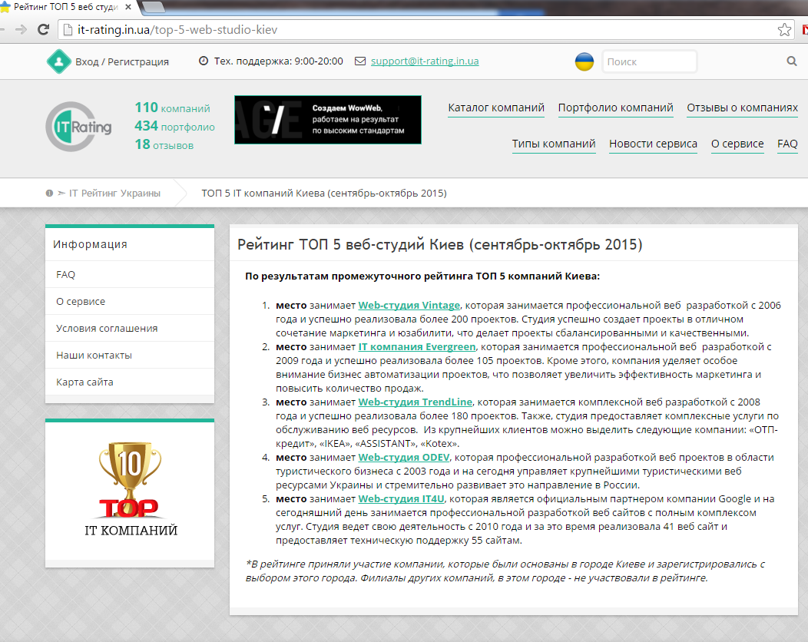Image resolution: width=808 pixels, height=642 pixels.
Task: Go to Отзывы о компаниях page
Action: click(x=742, y=108)
